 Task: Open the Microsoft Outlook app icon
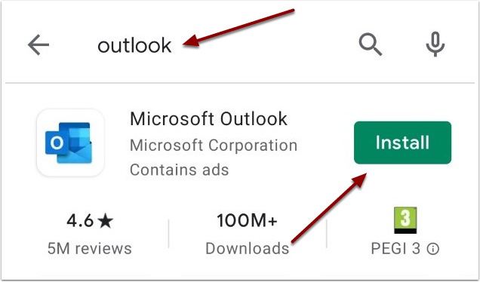click(70, 143)
